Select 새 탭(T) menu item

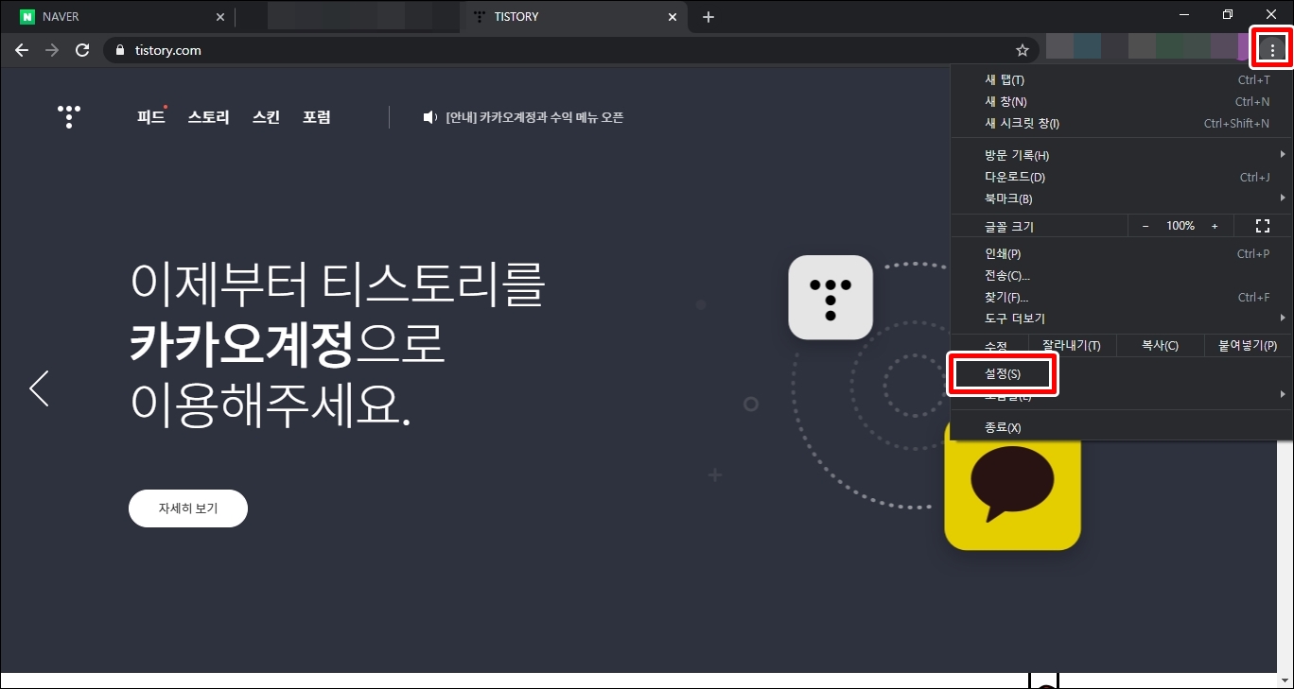point(1122,79)
